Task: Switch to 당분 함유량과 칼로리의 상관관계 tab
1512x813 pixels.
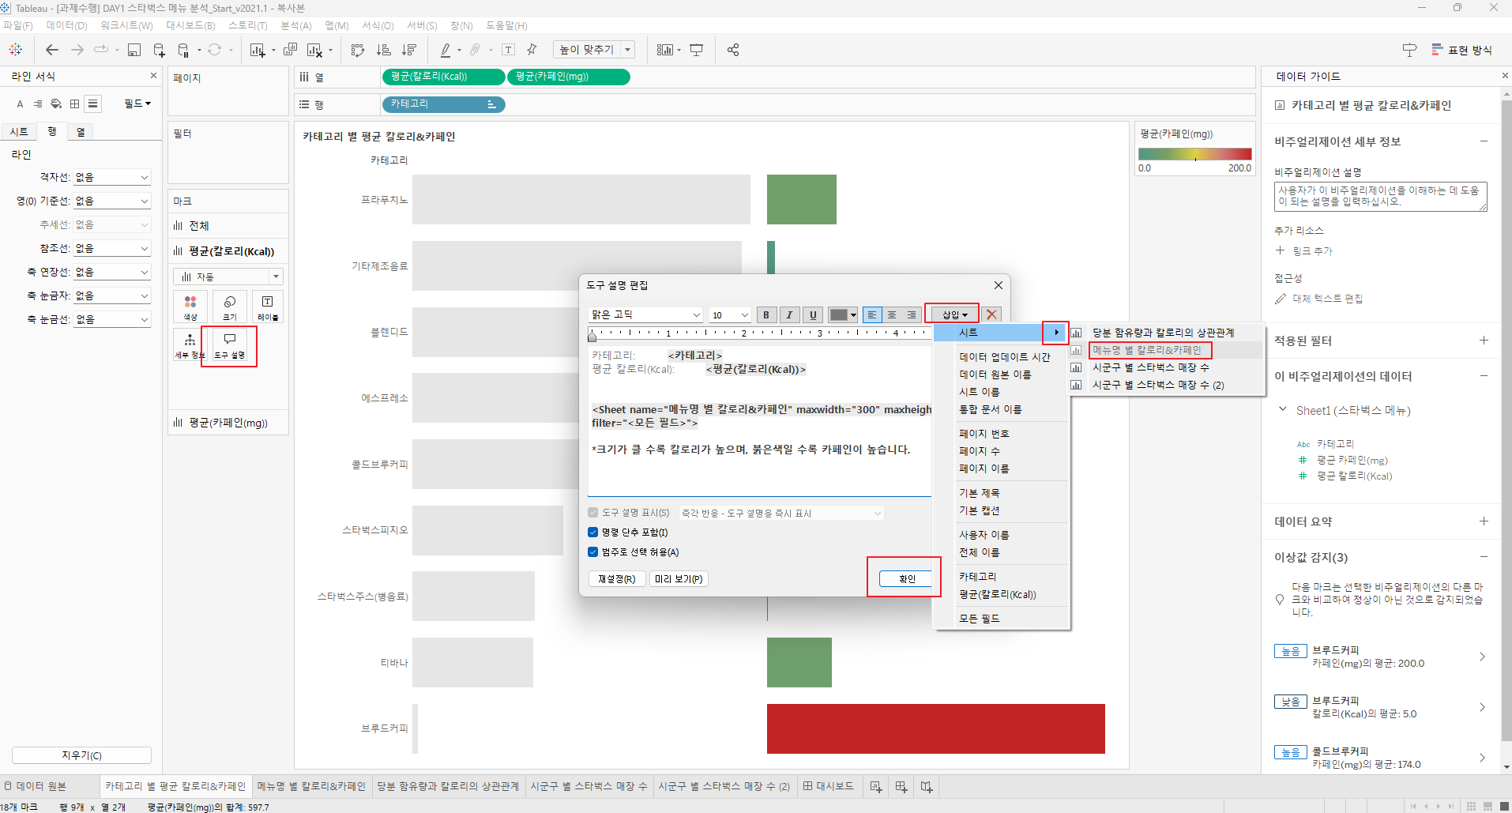Action: pyautogui.click(x=448, y=786)
